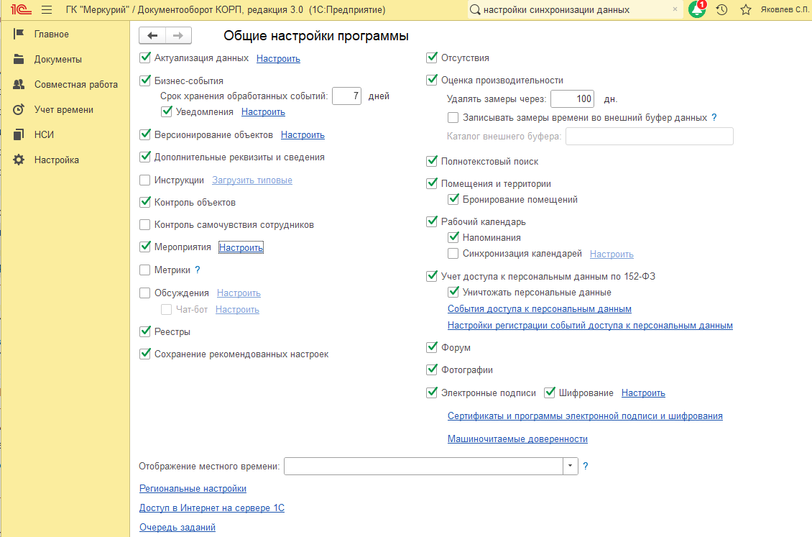Screen dimensions: 812x537
Task: Open help for Метрики question mark
Action: (198, 270)
